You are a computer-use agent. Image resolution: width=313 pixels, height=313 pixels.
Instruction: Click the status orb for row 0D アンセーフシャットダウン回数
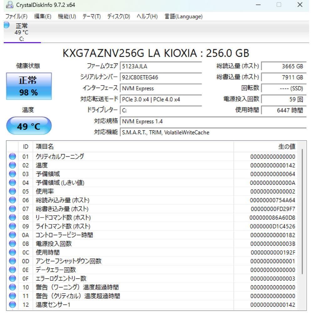[x=13, y=261]
